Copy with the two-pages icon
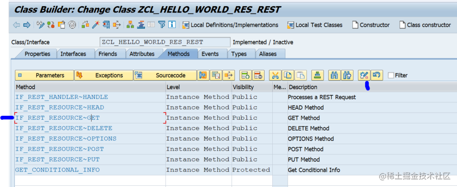This screenshot has height=187, width=457. click(x=288, y=75)
